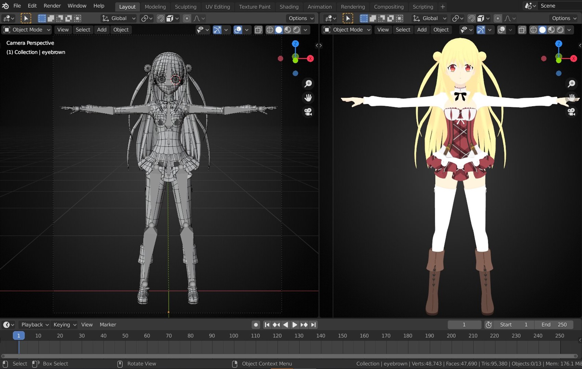The image size is (582, 369).
Task: Choose Set new selection mode in left viewport
Action: pos(42,18)
